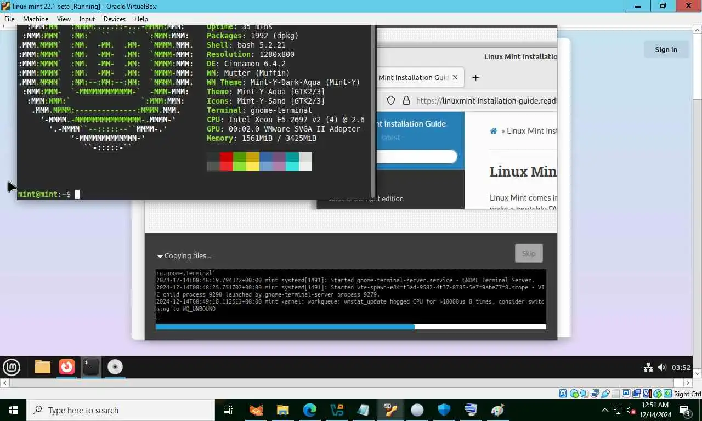
Task: Switch to the VirtualBox VM taskbar icon
Action: [x=390, y=410]
